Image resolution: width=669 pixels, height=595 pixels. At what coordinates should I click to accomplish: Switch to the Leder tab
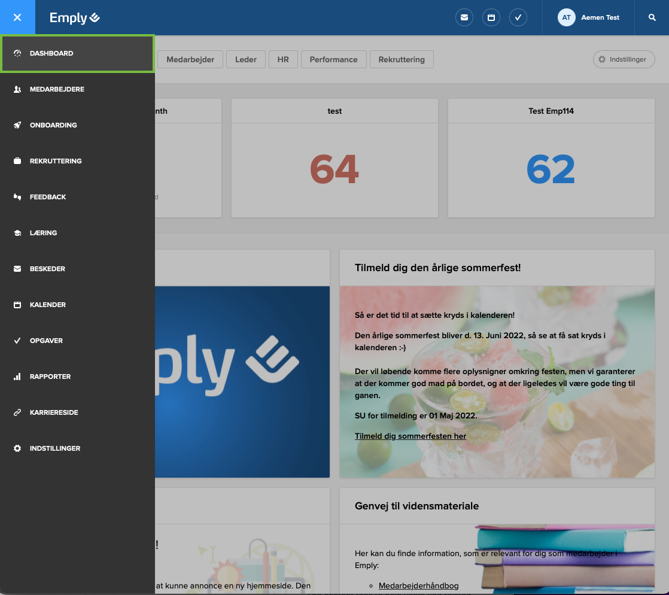pos(245,59)
